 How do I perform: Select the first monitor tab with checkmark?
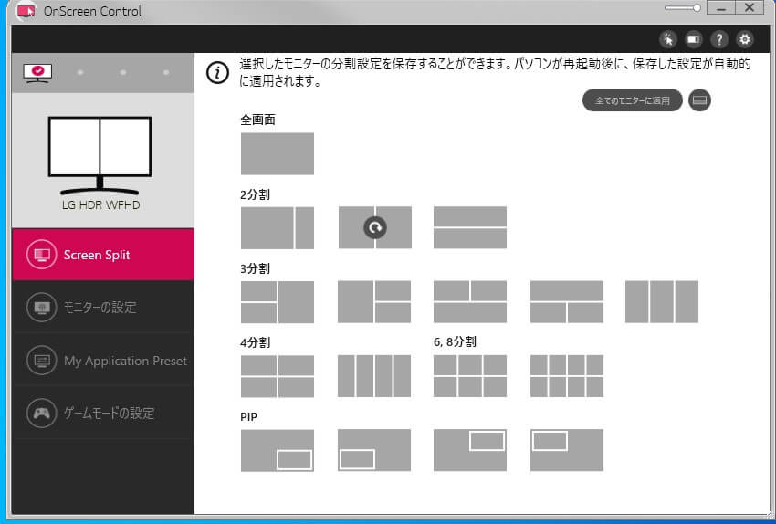pos(37,73)
